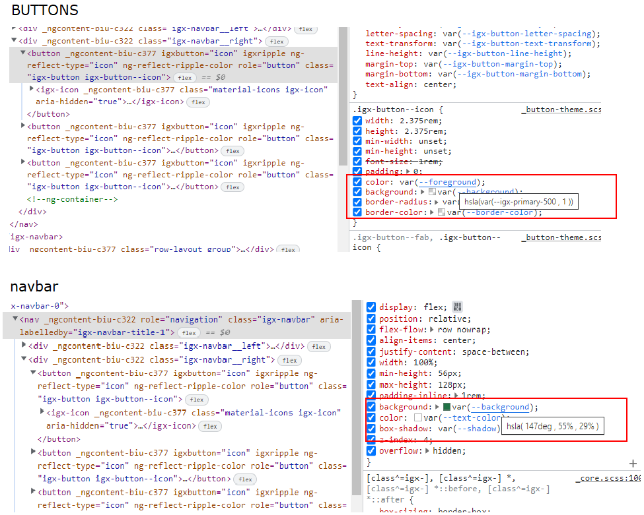
Task: Open the white color swatch for --text-color
Action: pos(418,418)
